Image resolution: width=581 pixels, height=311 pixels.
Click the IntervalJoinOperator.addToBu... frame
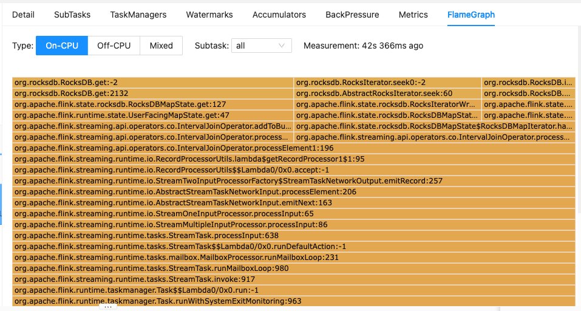pyautogui.click(x=152, y=126)
